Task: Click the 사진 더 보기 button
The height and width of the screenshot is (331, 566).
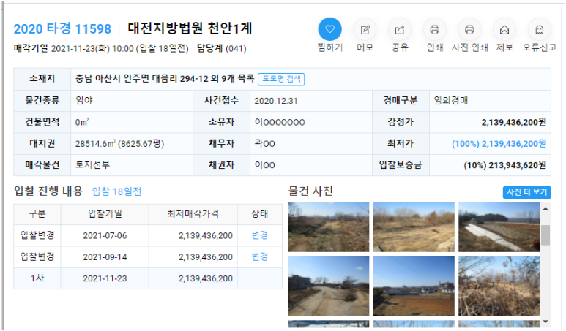Action: [x=526, y=192]
